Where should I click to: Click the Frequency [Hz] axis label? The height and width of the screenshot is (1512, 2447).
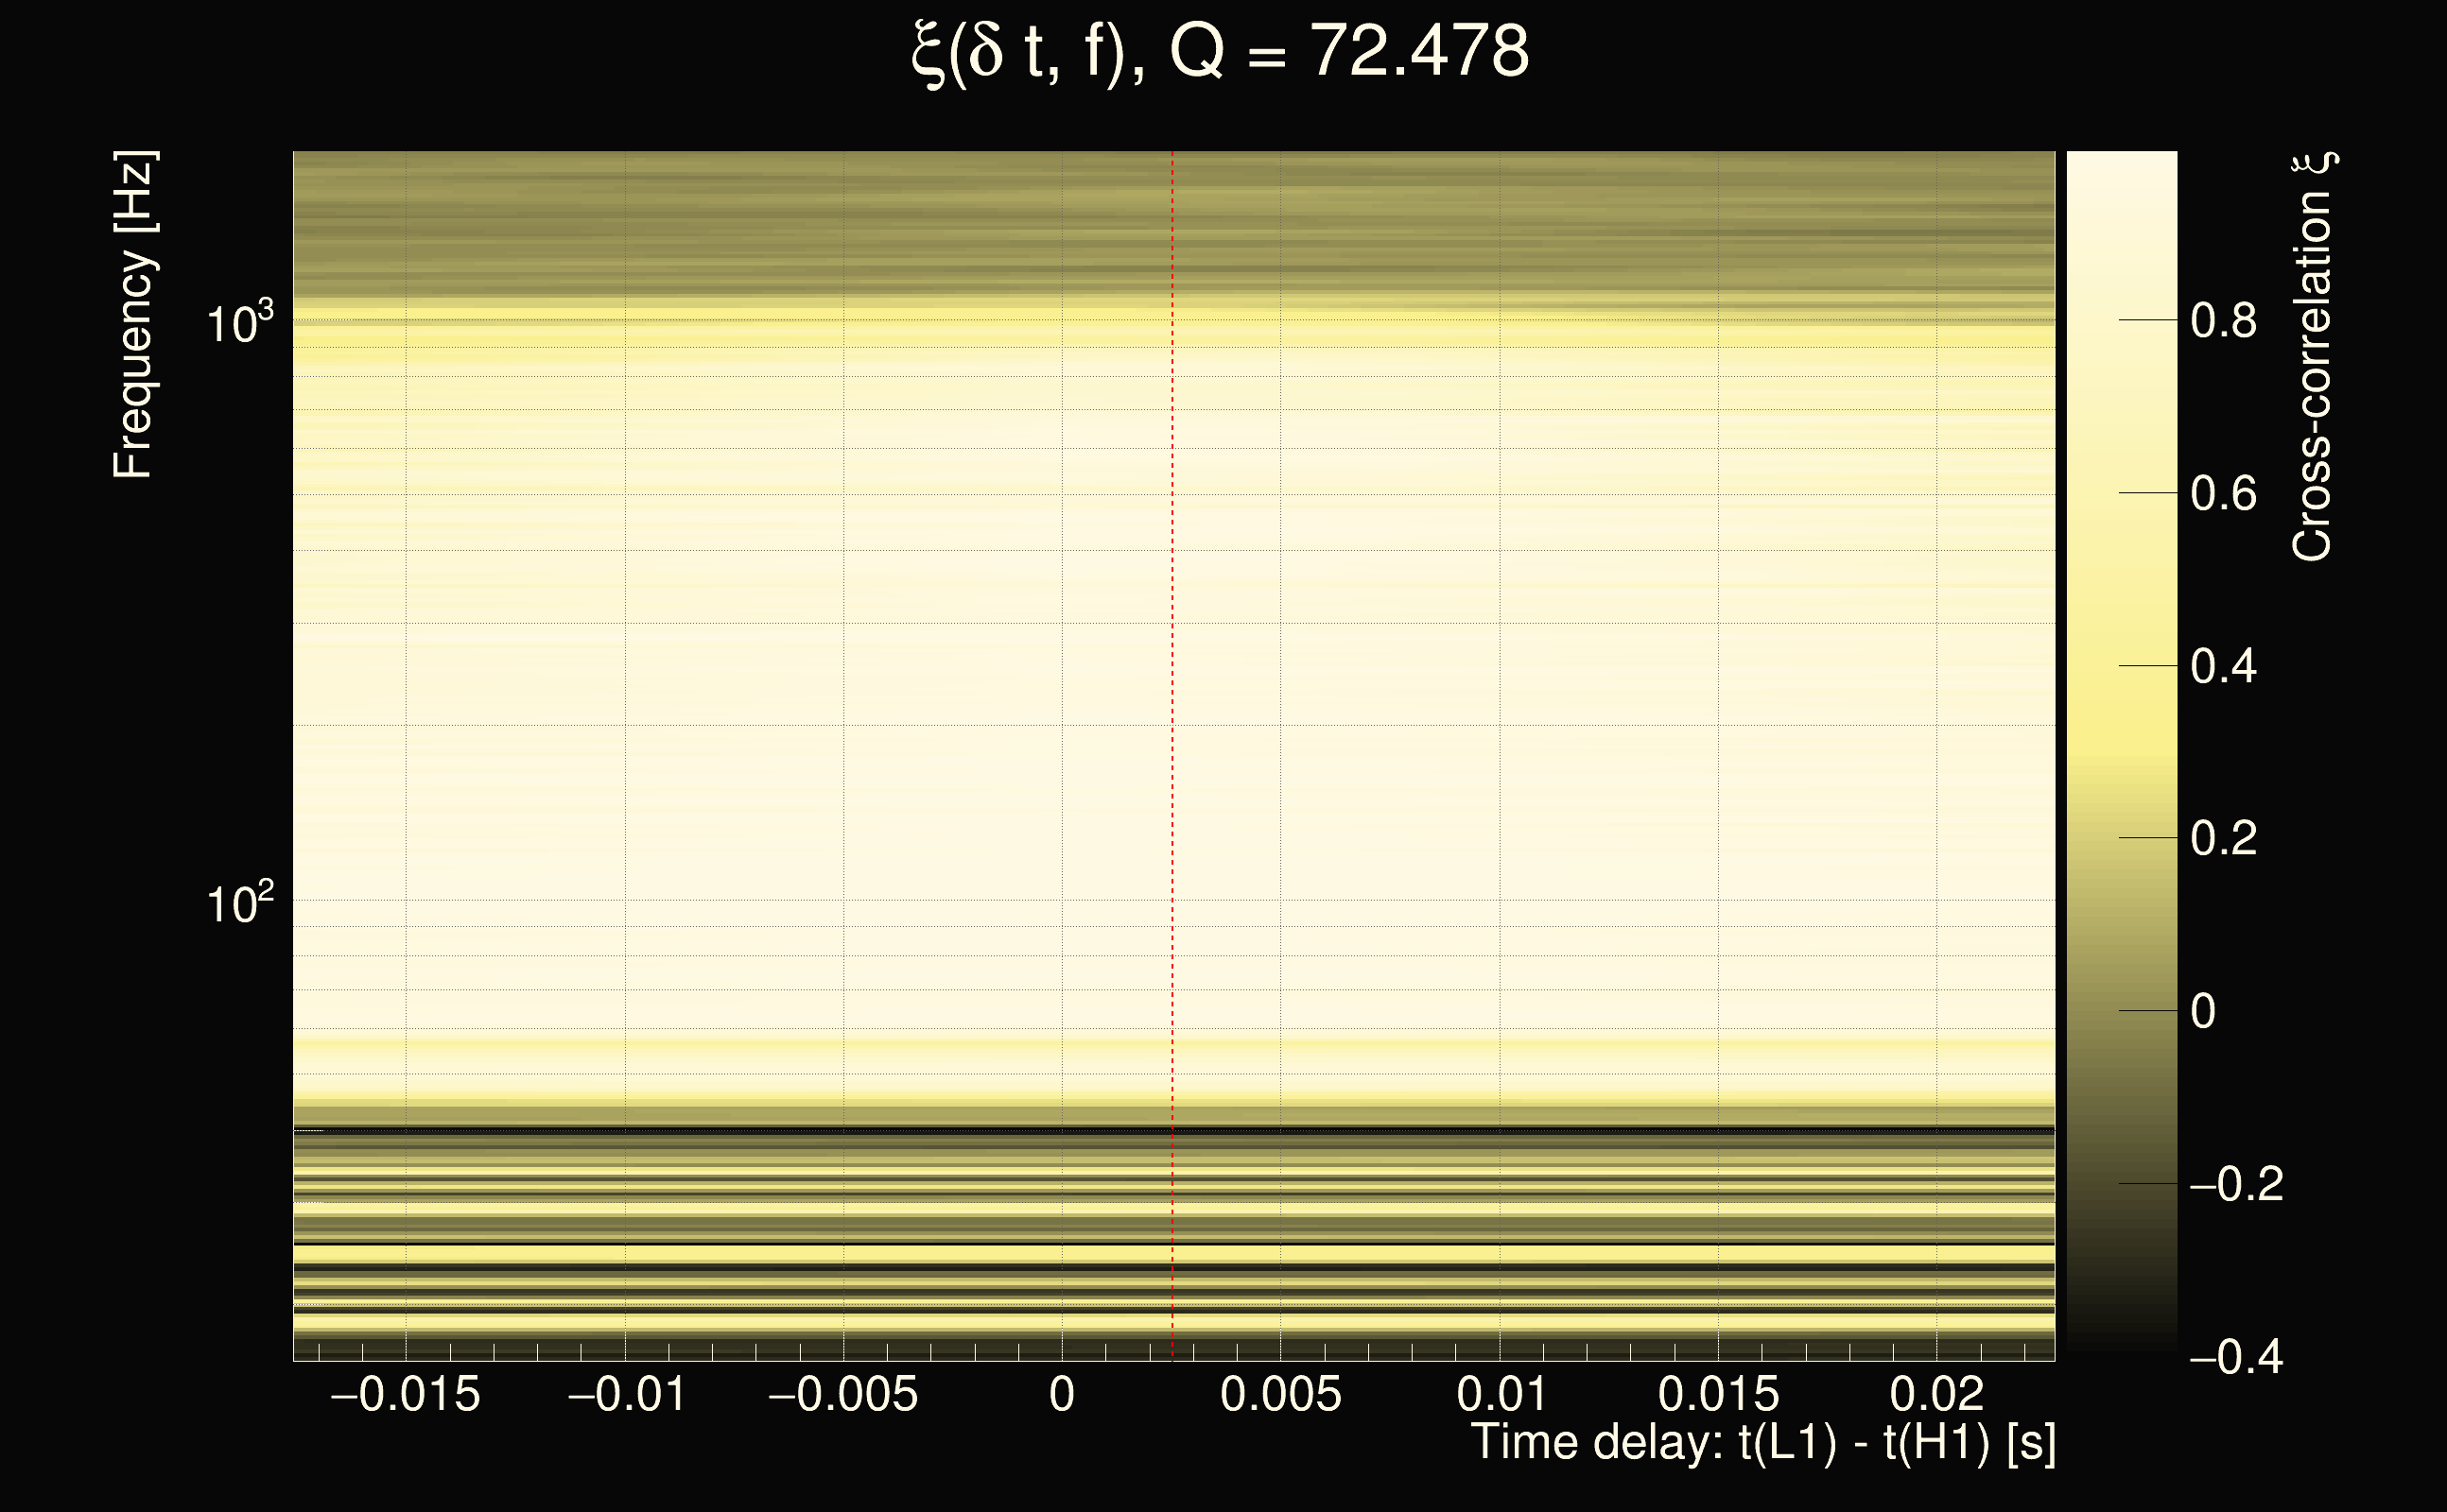point(134,315)
